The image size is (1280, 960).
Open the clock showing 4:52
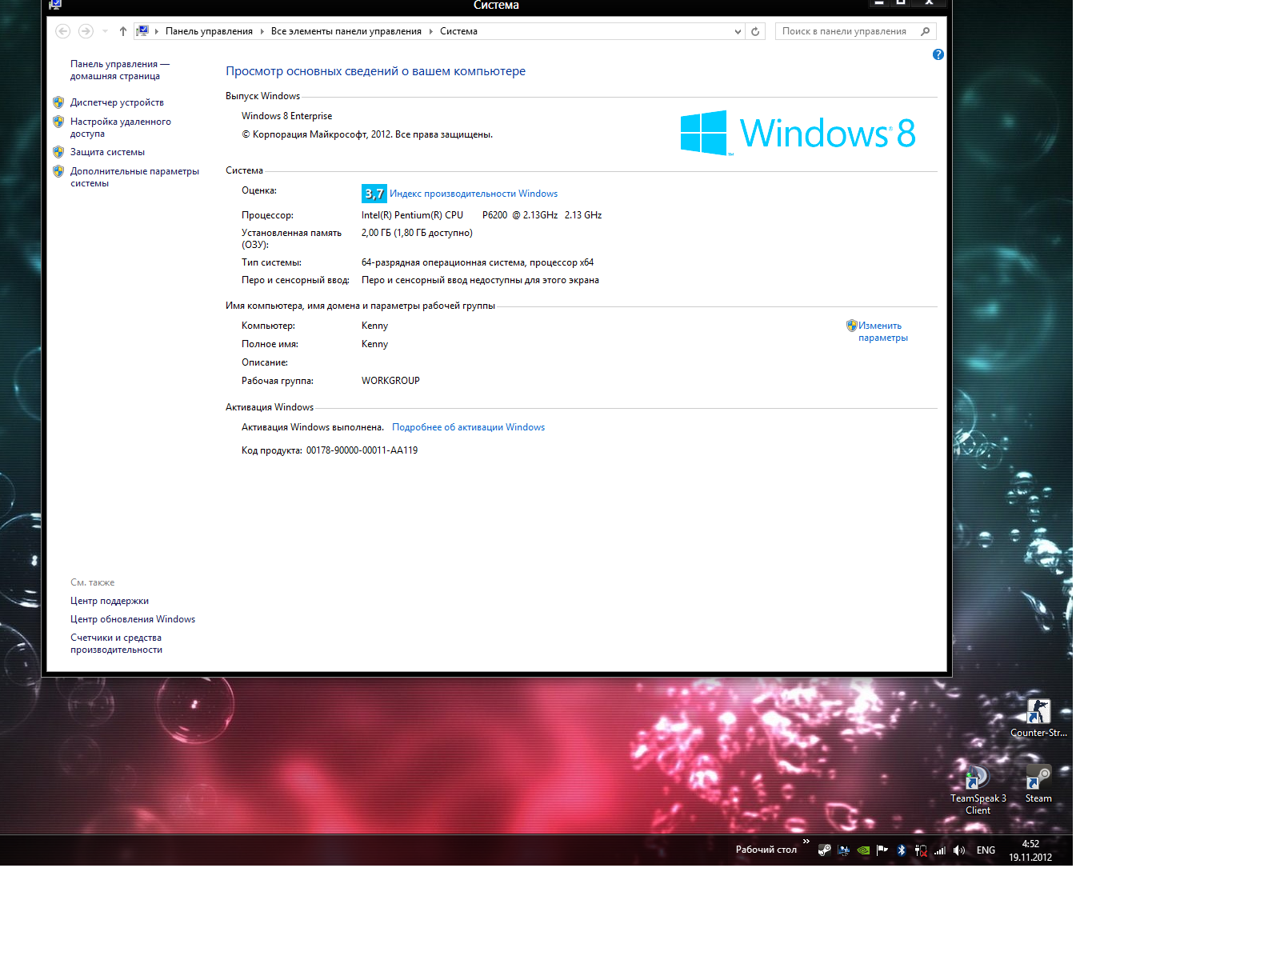point(1030,850)
